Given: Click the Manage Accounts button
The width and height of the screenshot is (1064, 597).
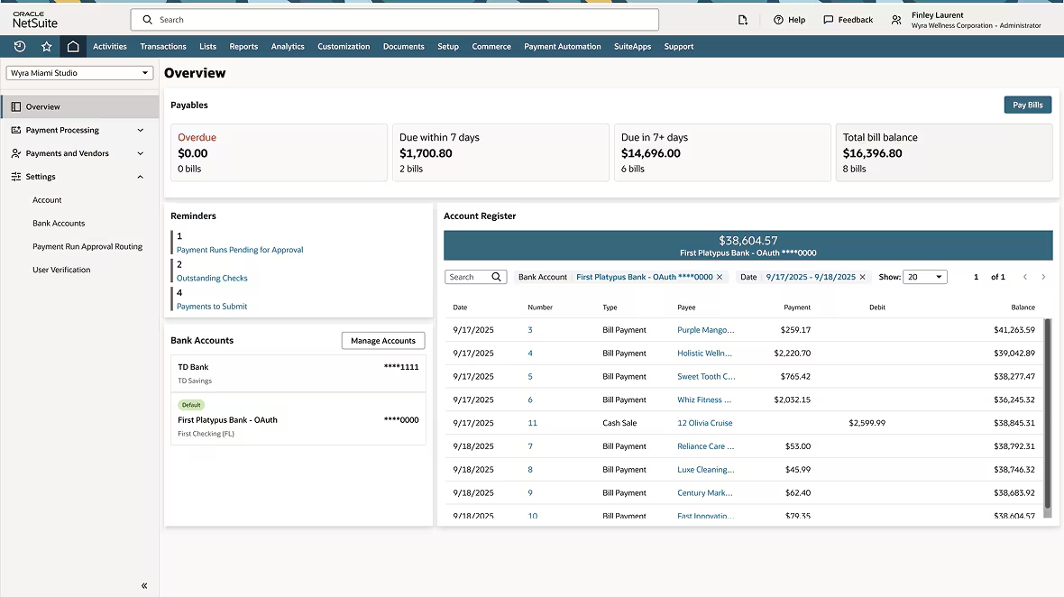Looking at the screenshot, I should (x=382, y=340).
